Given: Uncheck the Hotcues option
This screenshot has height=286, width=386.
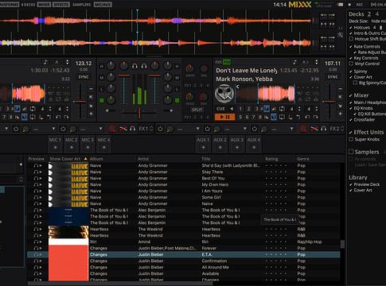Looking at the screenshot, I should click(351, 28).
